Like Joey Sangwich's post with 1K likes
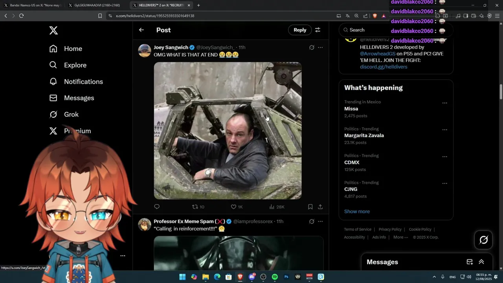The width and height of the screenshot is (503, 283). click(x=237, y=207)
